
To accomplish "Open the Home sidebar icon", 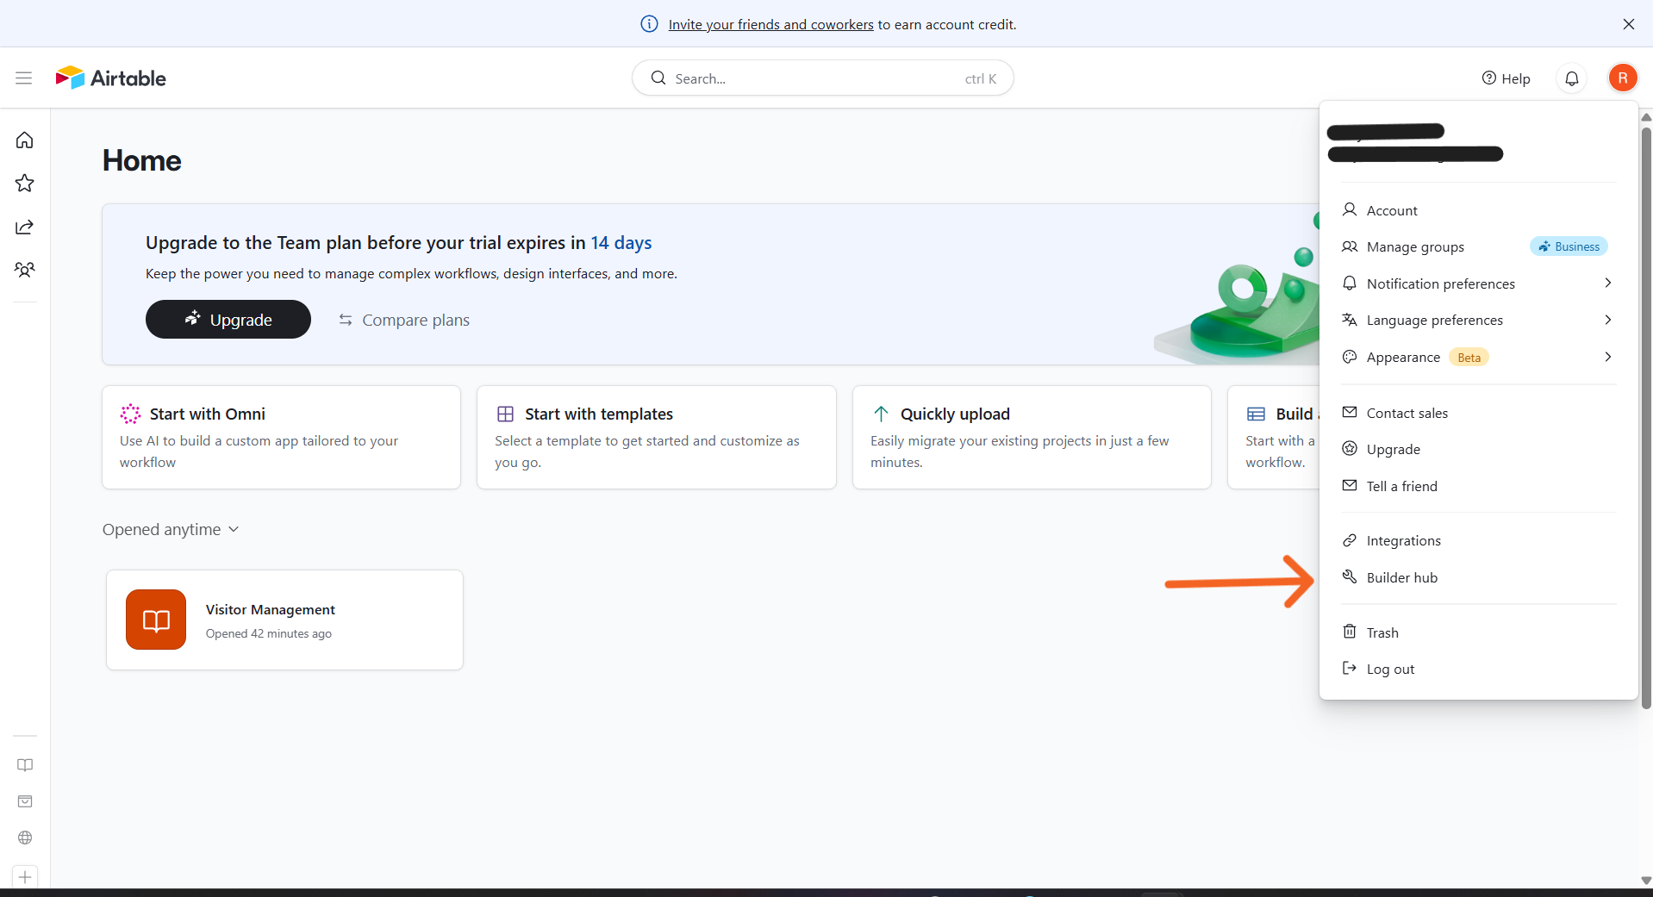I will tap(25, 140).
